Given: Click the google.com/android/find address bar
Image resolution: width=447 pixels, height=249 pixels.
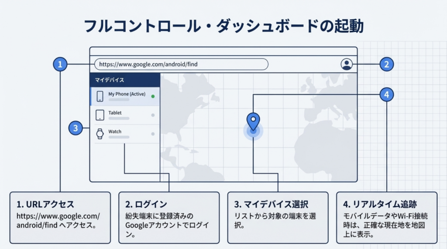Looking at the screenshot, I should tap(181, 64).
